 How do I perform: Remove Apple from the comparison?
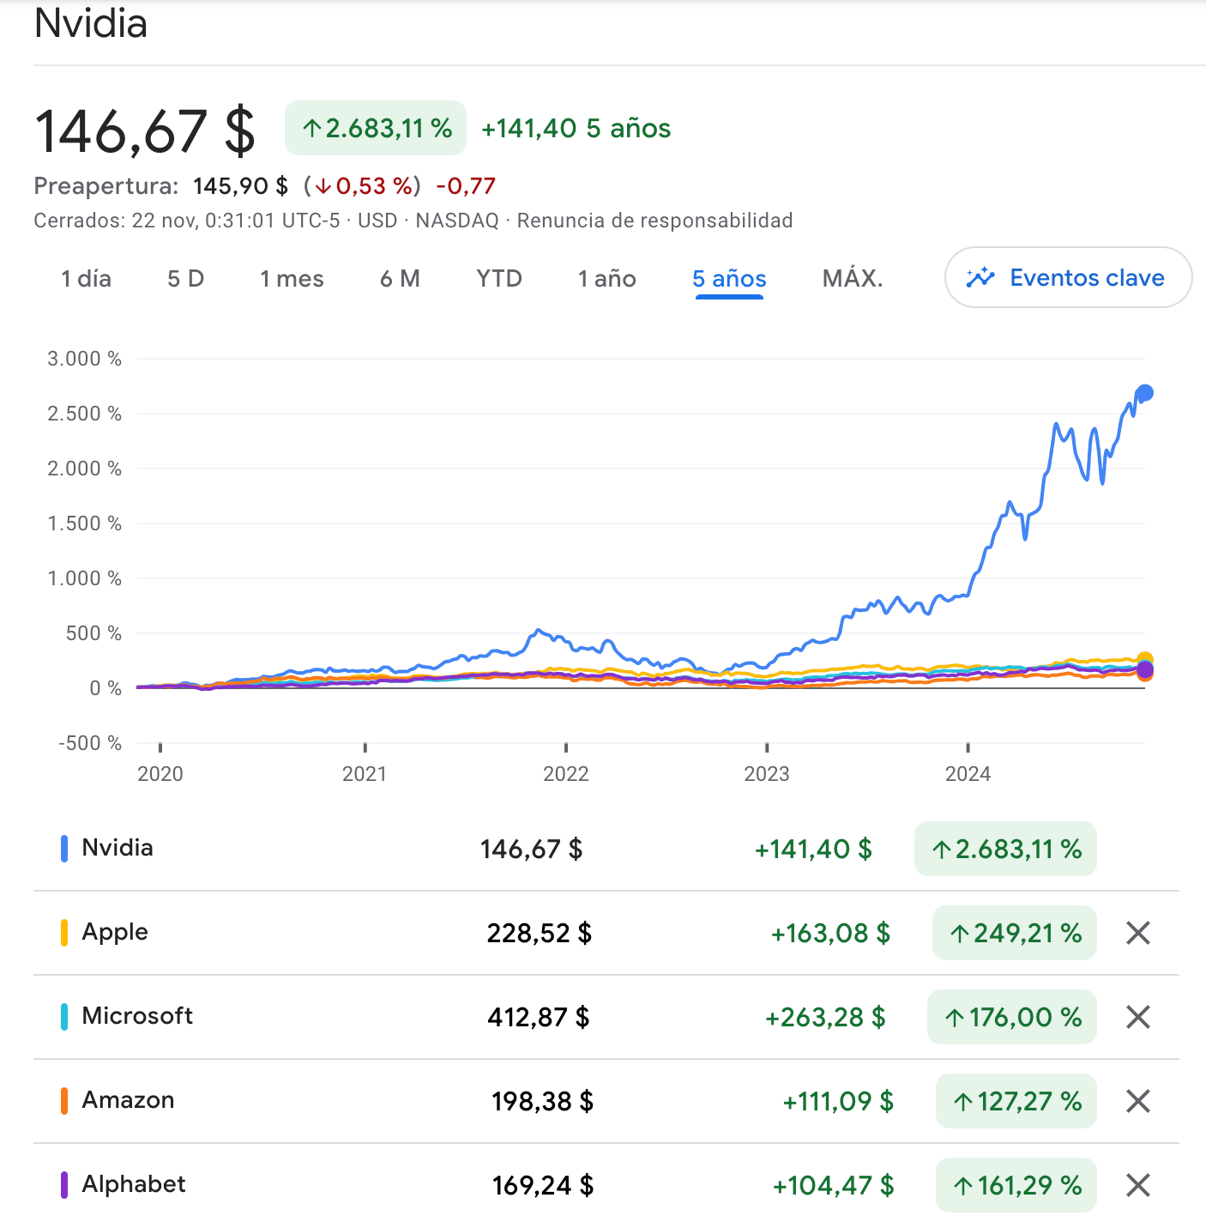pos(1137,933)
